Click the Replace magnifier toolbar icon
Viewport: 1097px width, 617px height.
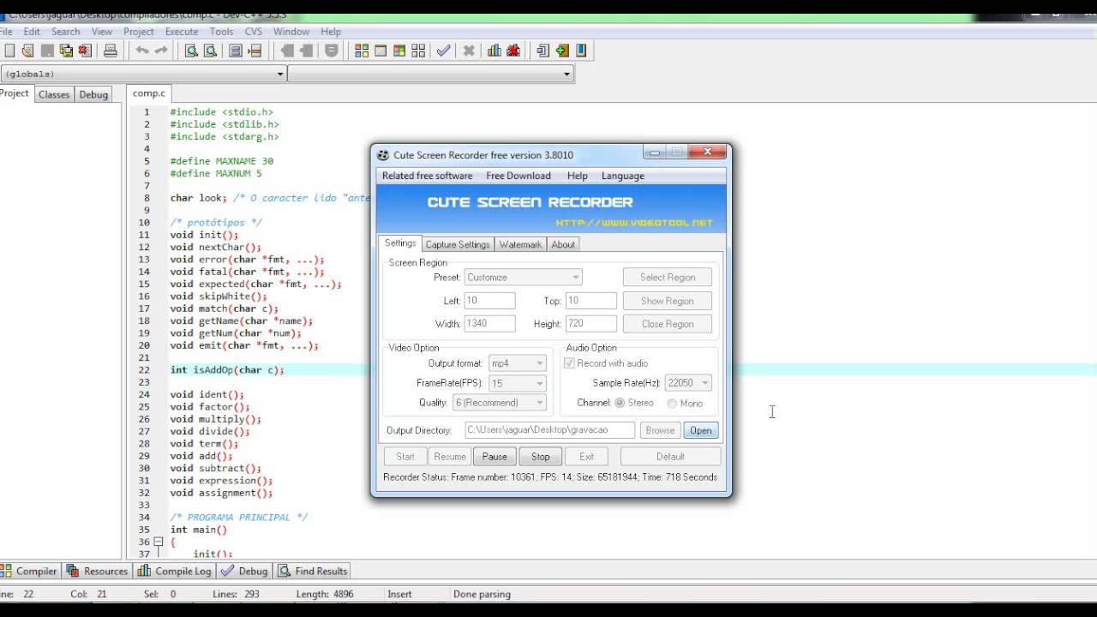click(x=211, y=51)
